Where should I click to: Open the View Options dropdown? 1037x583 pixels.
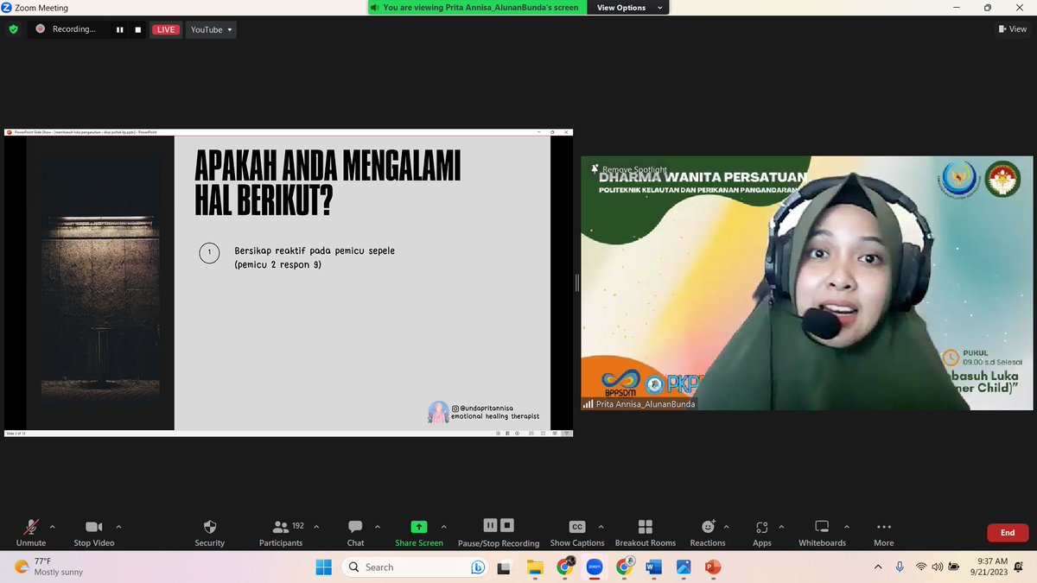point(628,7)
